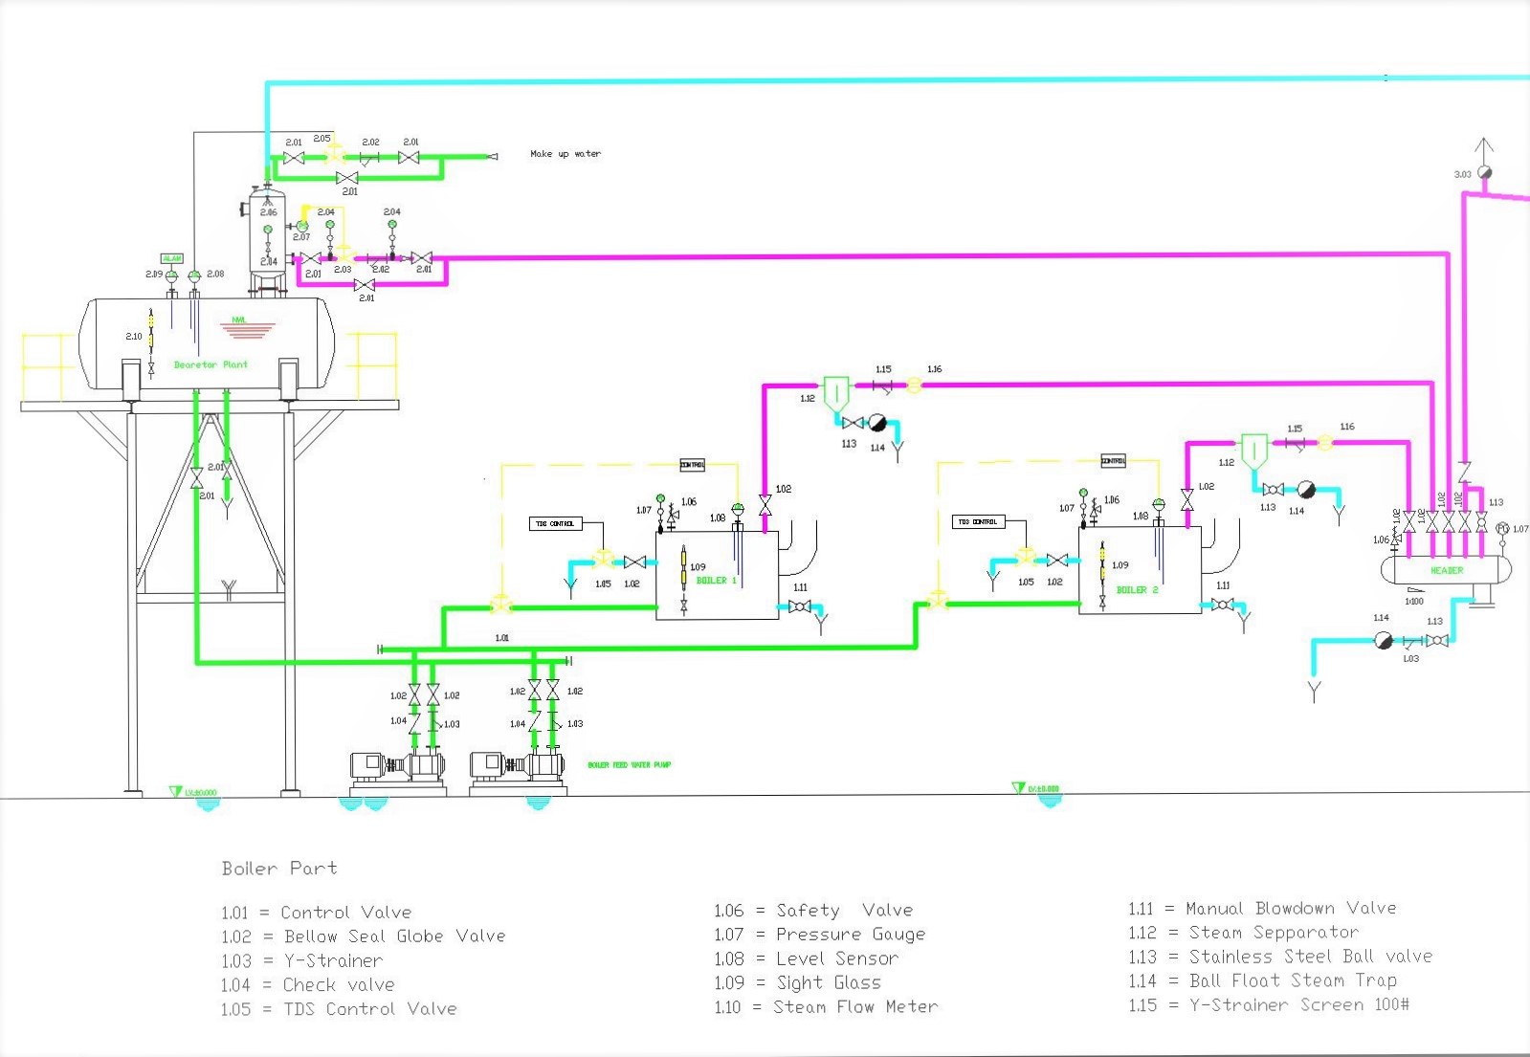This screenshot has width=1530, height=1057.
Task: Select the CONTROL box above Boiler 1
Action: click(x=692, y=465)
